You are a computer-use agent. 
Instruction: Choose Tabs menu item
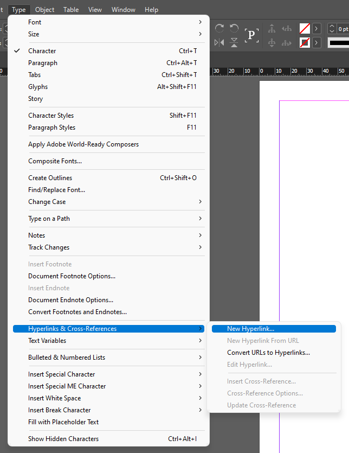click(x=109, y=75)
